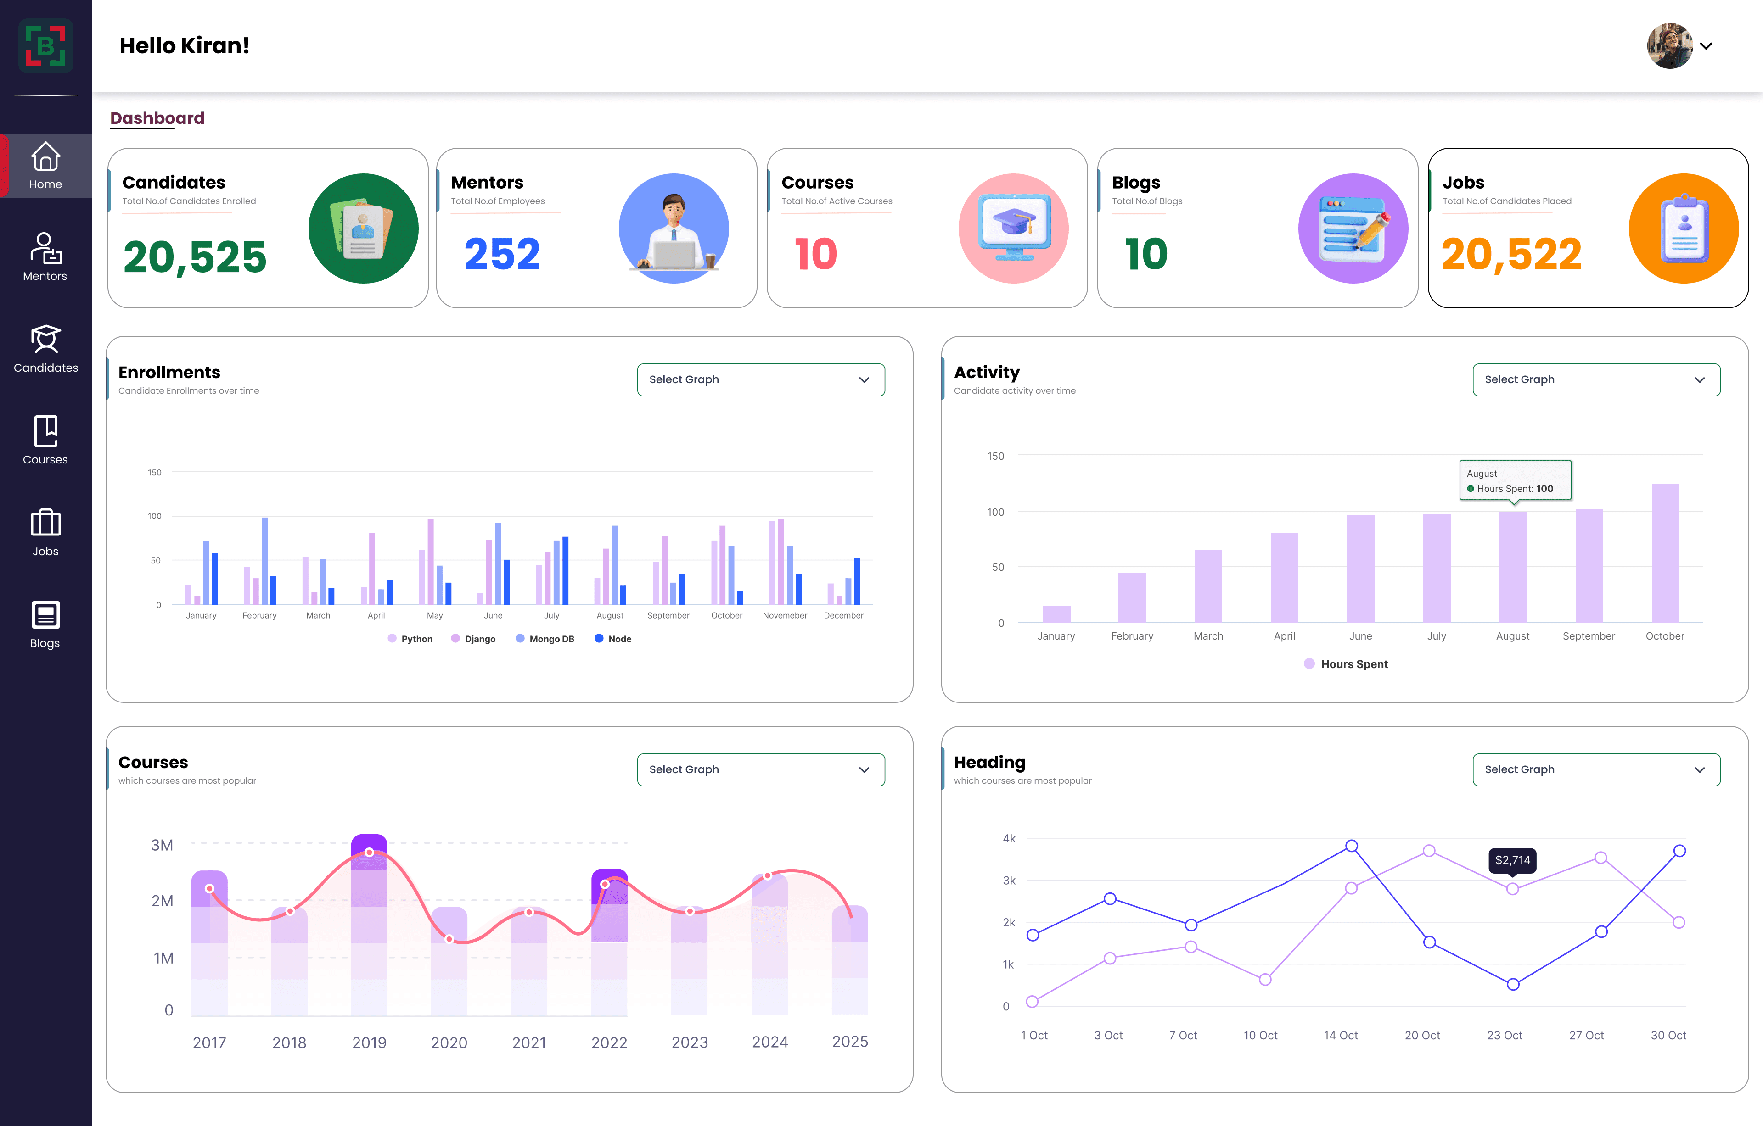The image size is (1763, 1126).
Task: Click the $2,714 tooltip in Heading chart
Action: 1513,860
